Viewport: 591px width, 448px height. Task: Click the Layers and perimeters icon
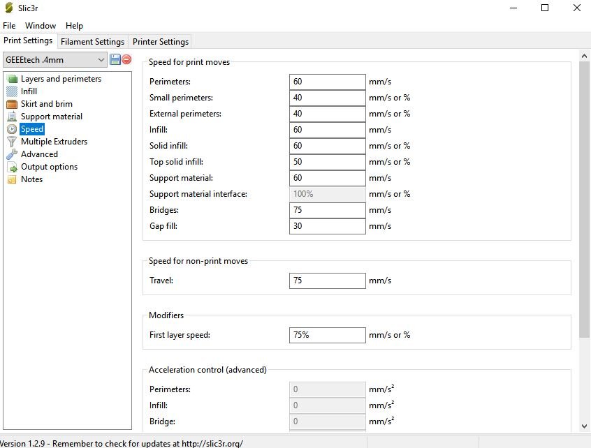[12, 79]
